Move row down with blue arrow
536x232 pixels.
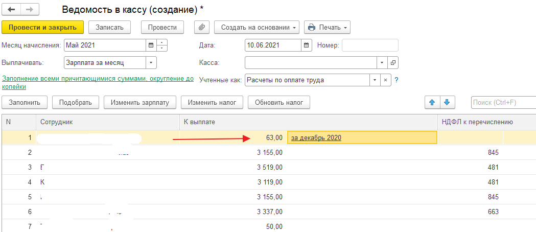pos(447,102)
